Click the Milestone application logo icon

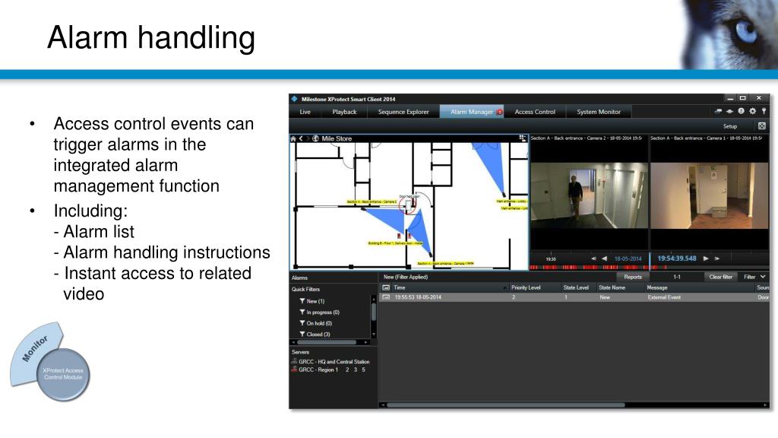click(294, 99)
